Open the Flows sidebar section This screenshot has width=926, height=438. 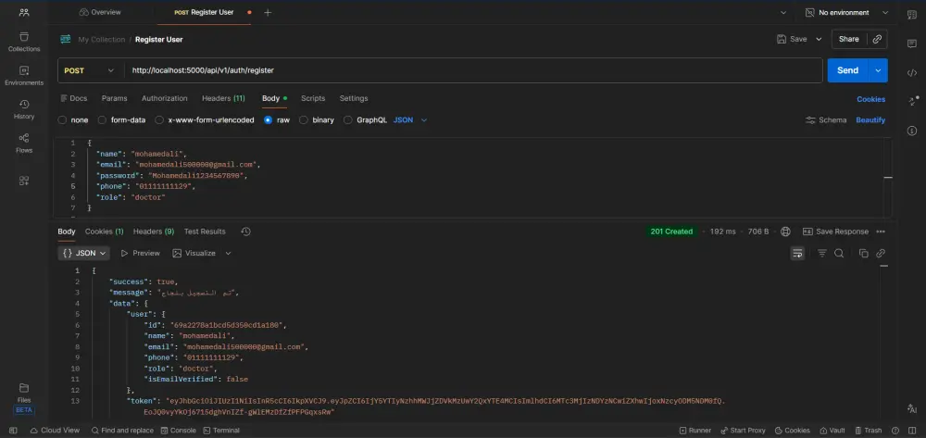pyautogui.click(x=24, y=144)
